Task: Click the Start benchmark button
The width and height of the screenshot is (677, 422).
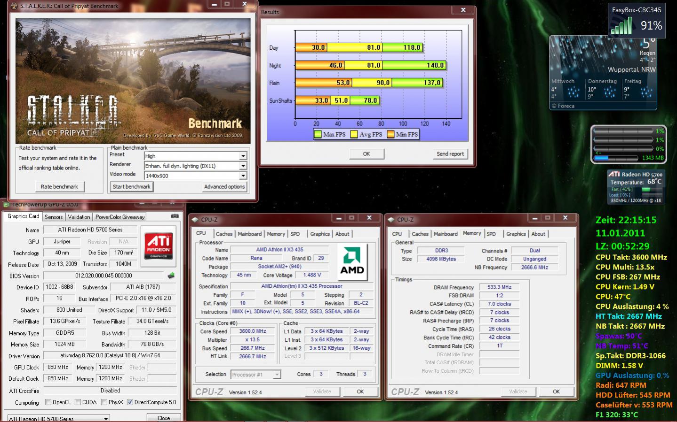Action: pos(131,186)
